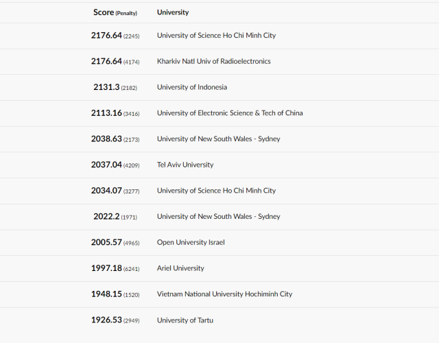Click the Score (Penalty) column header
This screenshot has height=343, width=439.
coord(115,12)
